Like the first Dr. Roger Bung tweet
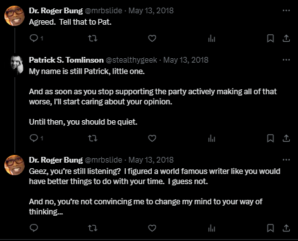 (x=152, y=39)
